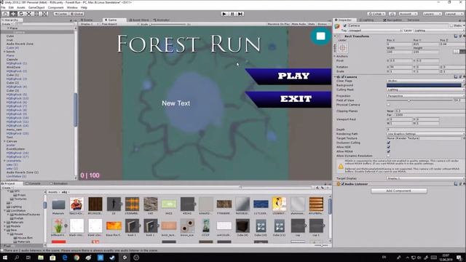Enable the Physical Camera checkbox
466x262 pixels.
(x=388, y=105)
